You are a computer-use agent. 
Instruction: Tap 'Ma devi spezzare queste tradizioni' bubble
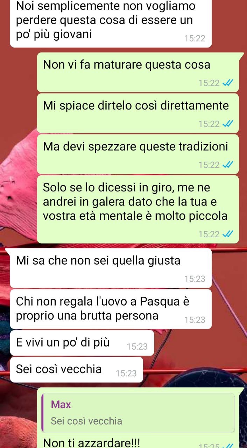pos(138,154)
